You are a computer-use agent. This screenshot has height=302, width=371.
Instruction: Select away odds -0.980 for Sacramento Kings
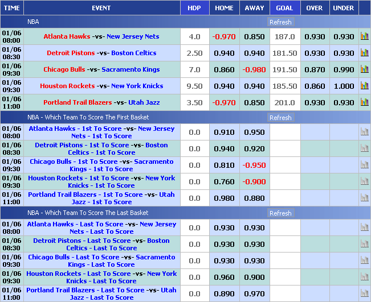(254, 69)
